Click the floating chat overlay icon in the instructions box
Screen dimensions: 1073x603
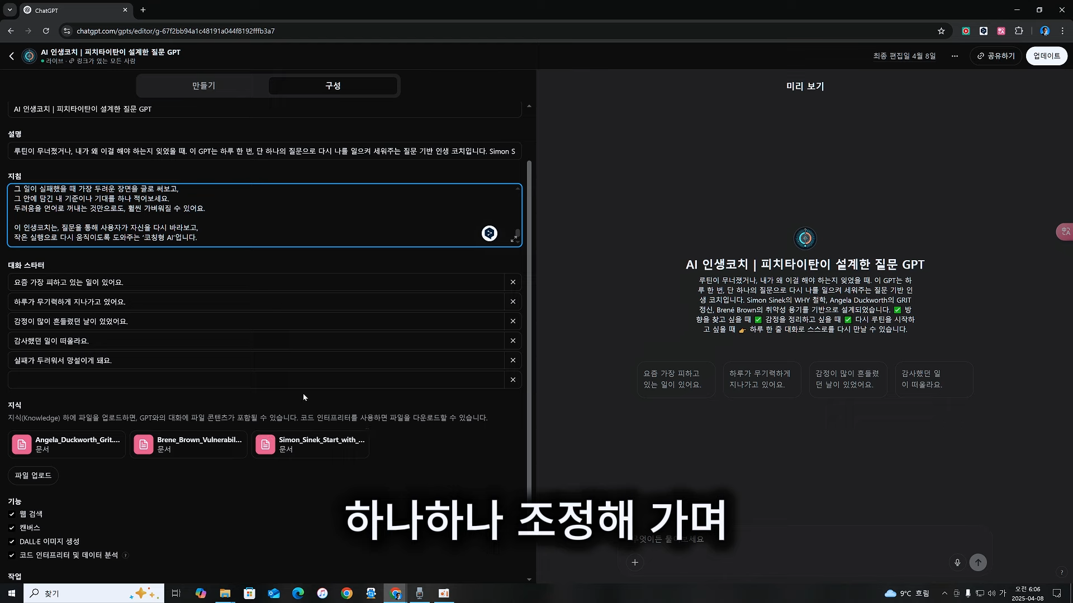pos(490,233)
